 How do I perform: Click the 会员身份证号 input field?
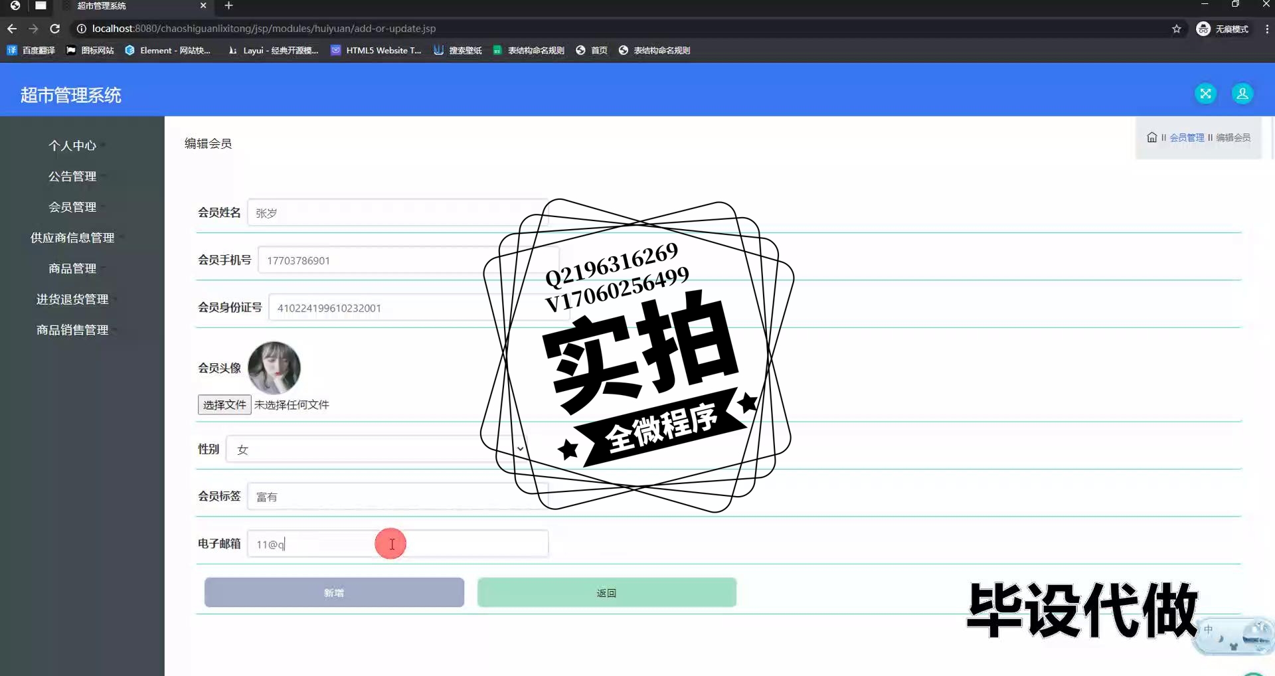tap(419, 307)
